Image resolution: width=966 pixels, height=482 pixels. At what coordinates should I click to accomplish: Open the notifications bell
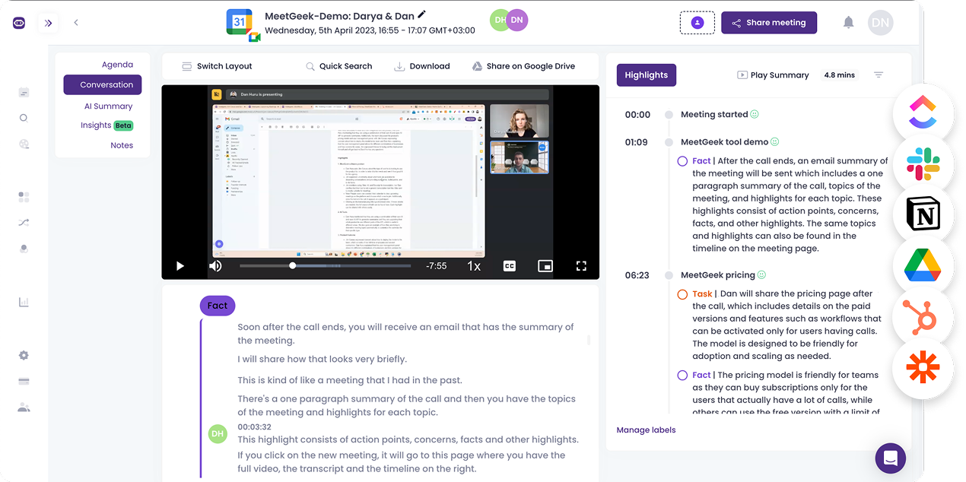click(848, 23)
